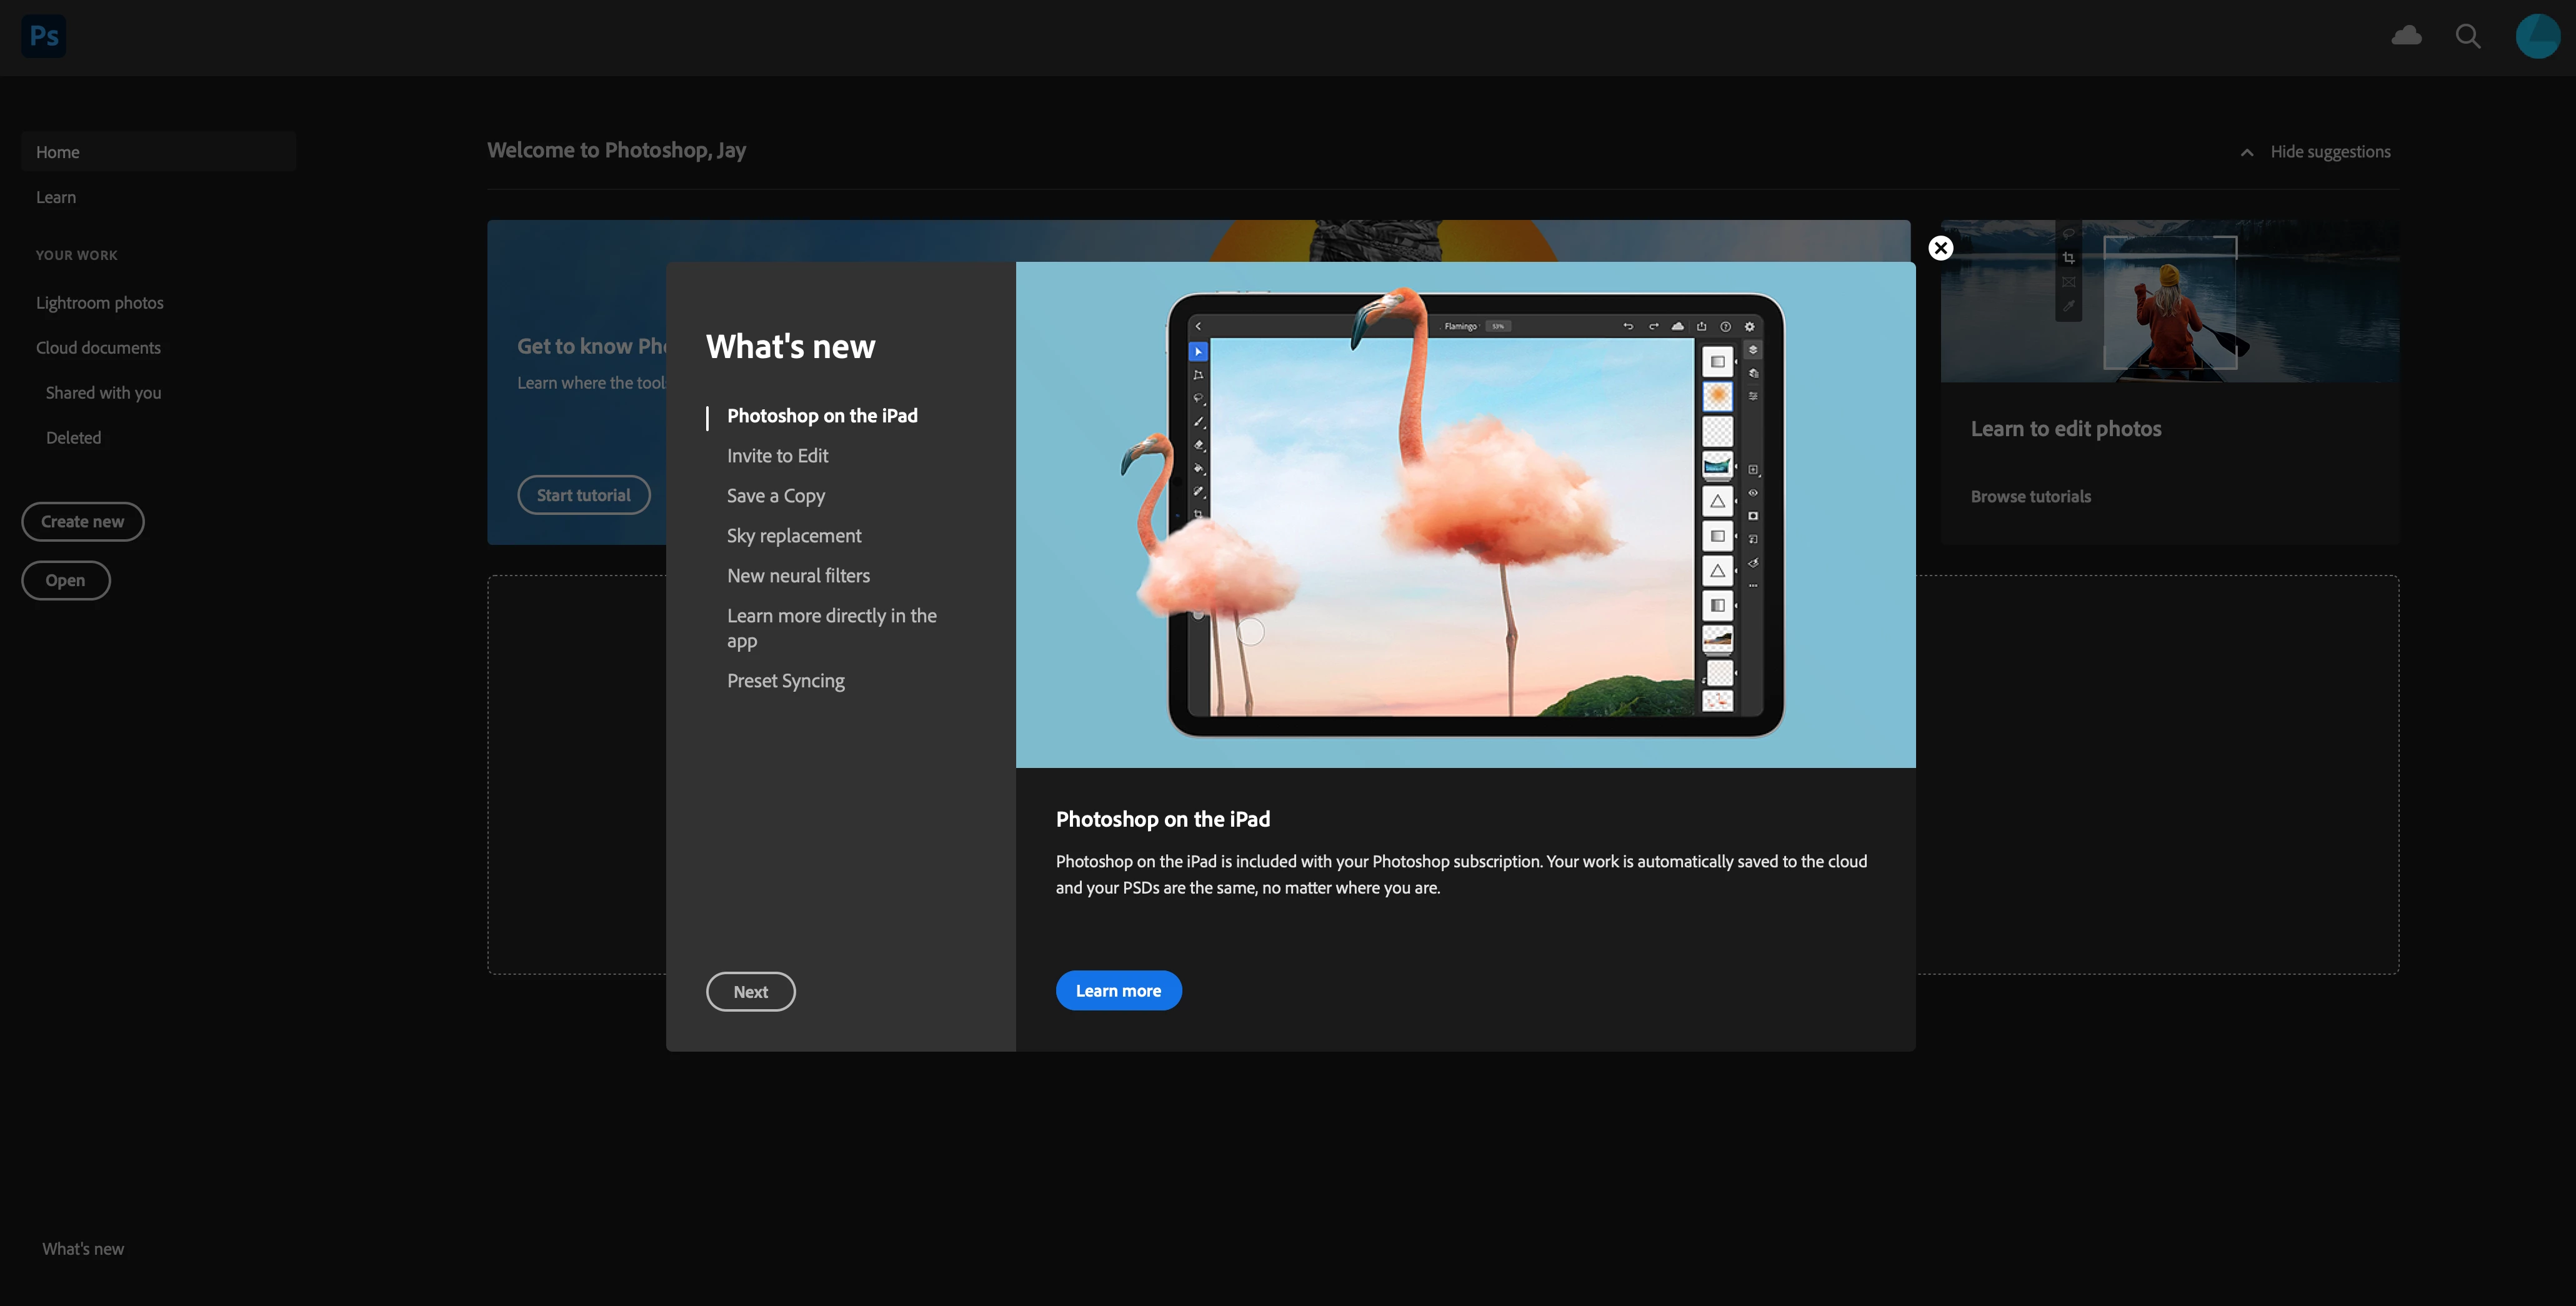Click the Photoshop Ps logo icon
2576x1306 pixels.
pos(43,36)
